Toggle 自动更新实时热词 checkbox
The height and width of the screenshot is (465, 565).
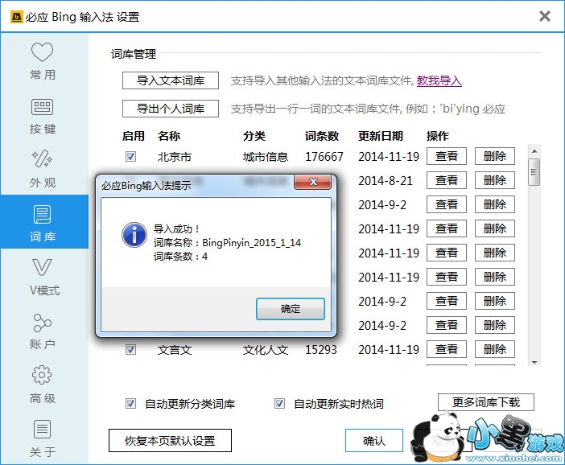click(279, 404)
